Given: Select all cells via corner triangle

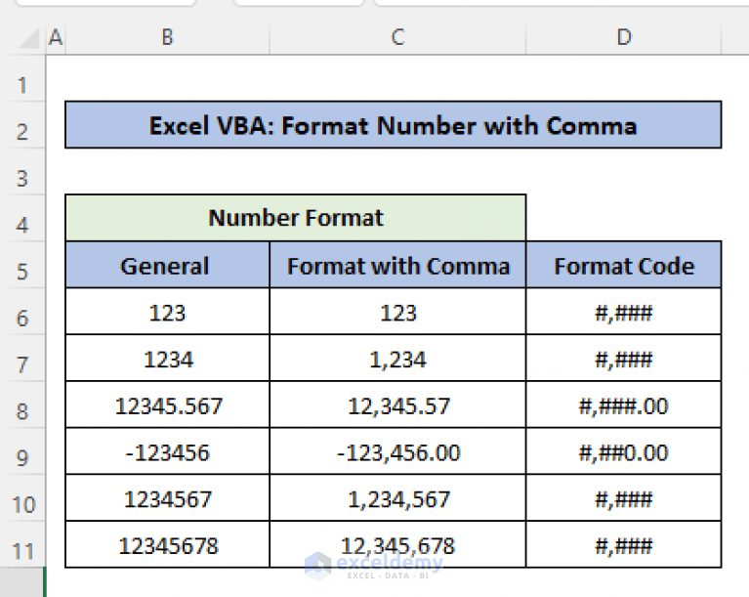Looking at the screenshot, I should [x=29, y=39].
